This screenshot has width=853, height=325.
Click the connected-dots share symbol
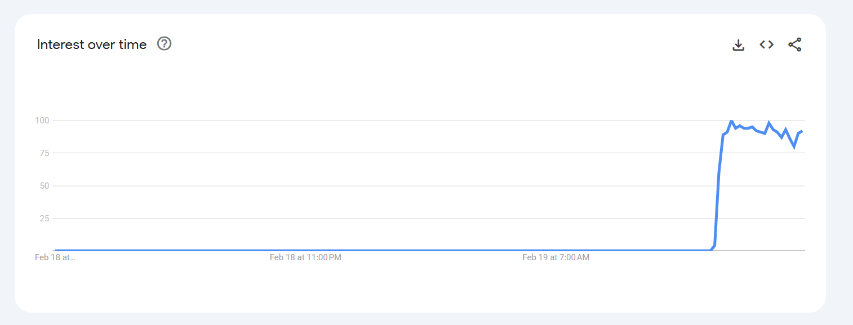pos(795,44)
